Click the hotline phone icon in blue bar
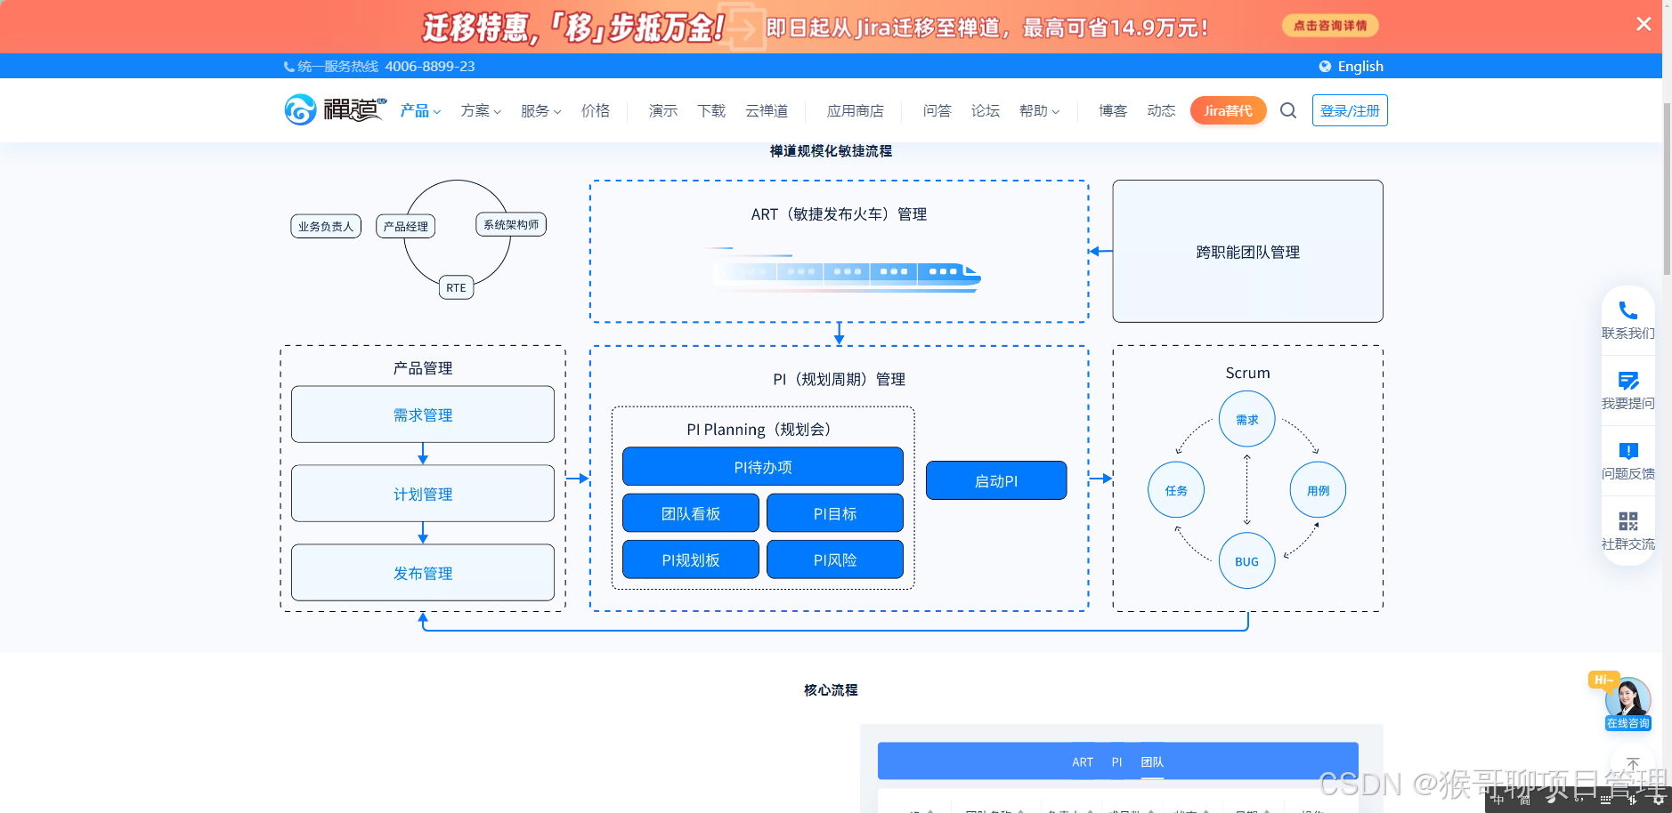Image resolution: width=1672 pixels, height=813 pixels. (288, 67)
